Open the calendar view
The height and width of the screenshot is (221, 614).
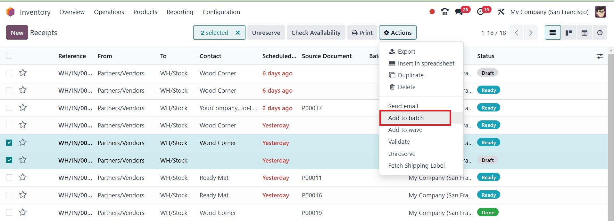coord(584,33)
